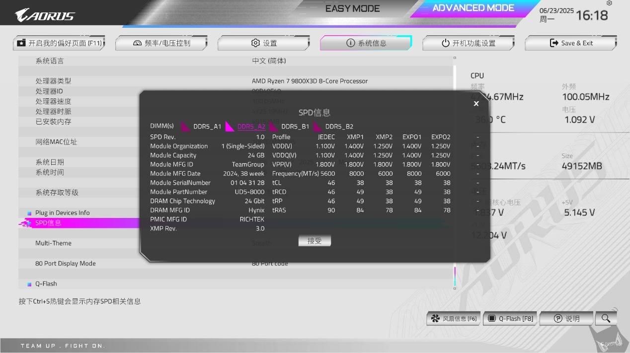The height and width of the screenshot is (353, 630).
Task: Select the DDR5_B2 DIMM tab
Action: pyautogui.click(x=339, y=127)
